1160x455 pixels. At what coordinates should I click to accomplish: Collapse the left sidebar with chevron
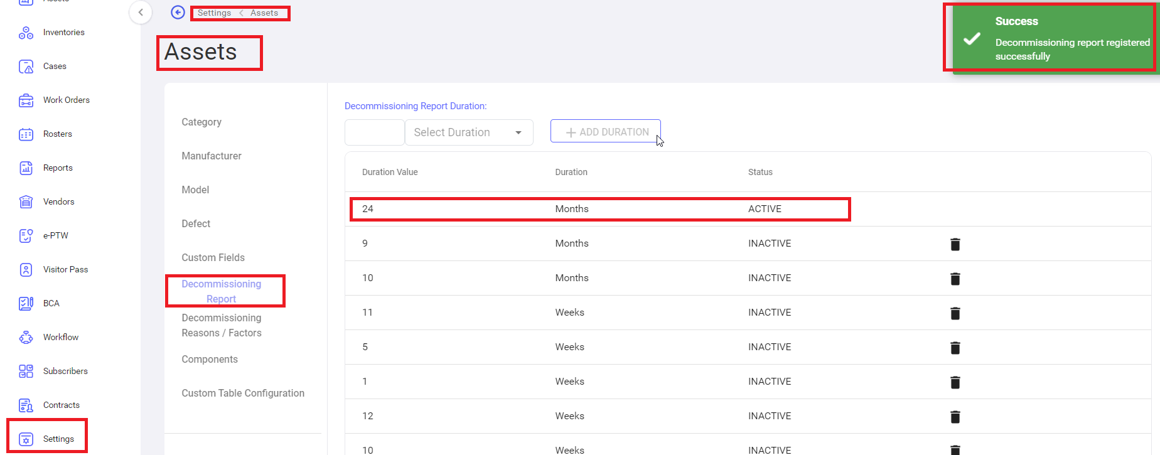point(141,12)
